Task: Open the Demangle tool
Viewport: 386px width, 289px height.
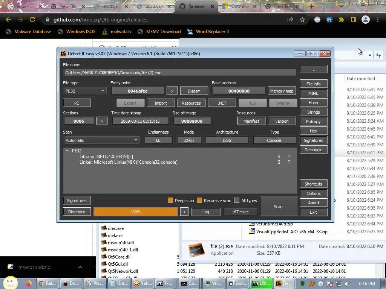Action: (313, 150)
